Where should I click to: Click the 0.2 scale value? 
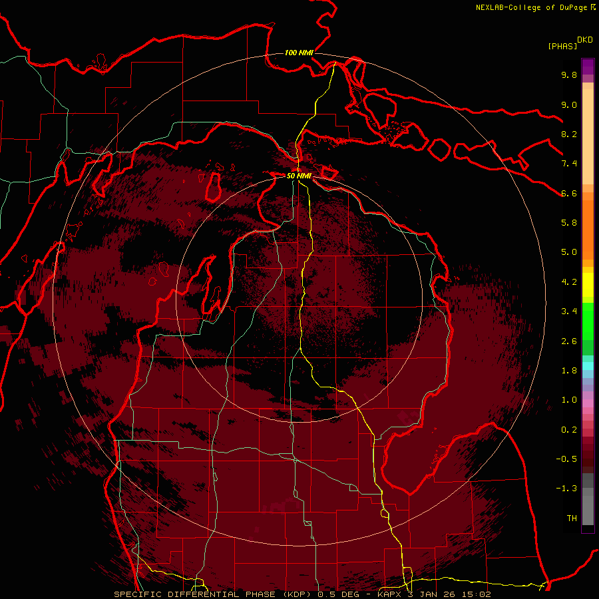[x=569, y=430]
